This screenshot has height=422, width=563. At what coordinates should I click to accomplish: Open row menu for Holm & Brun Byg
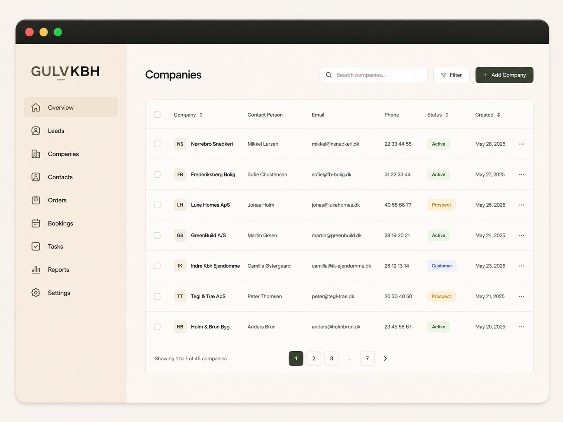tap(521, 327)
